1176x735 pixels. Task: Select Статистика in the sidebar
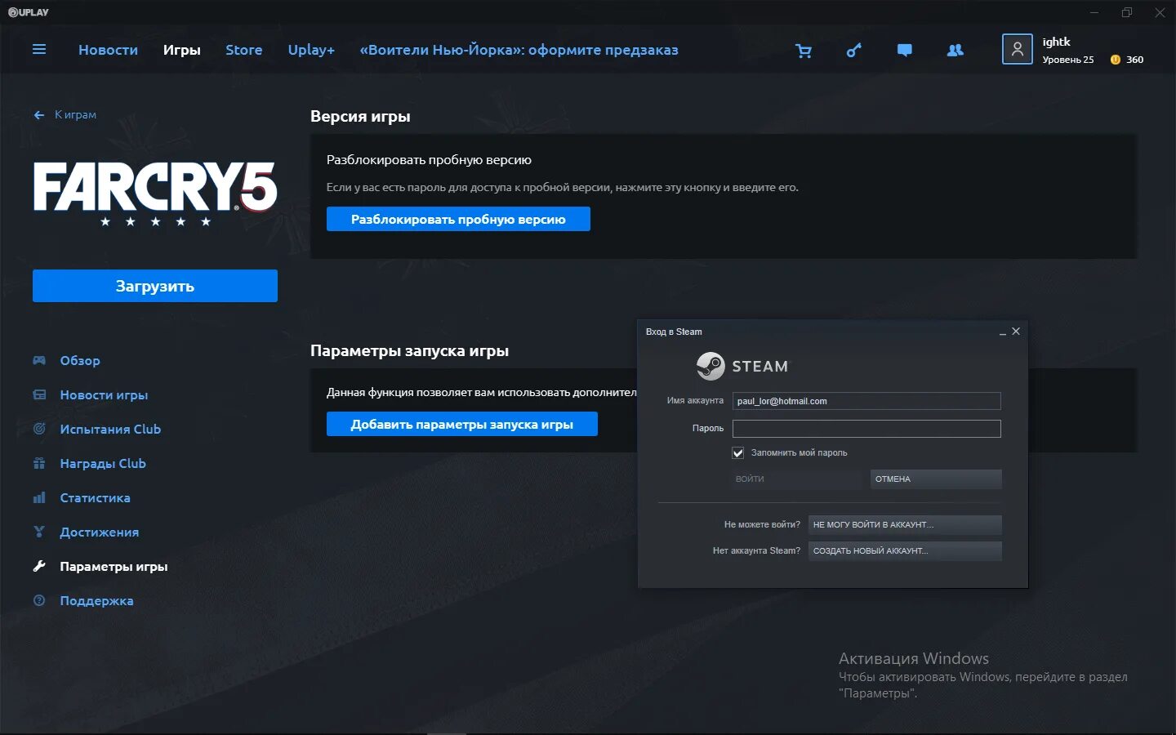(95, 497)
